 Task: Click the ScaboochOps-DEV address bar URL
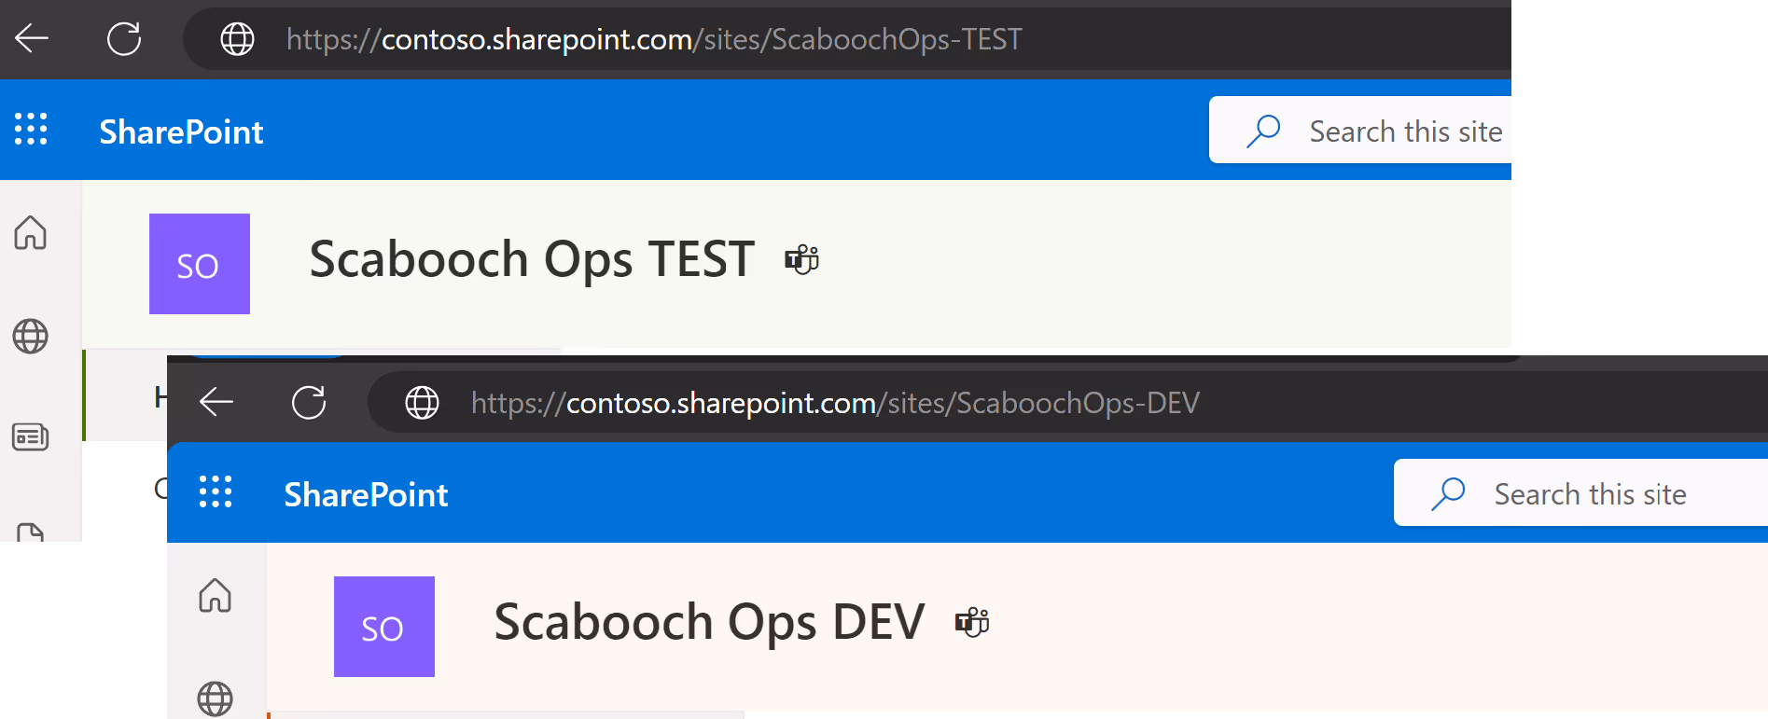click(x=835, y=403)
